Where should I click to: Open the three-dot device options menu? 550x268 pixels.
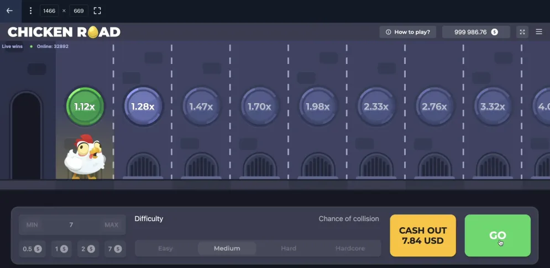(30, 11)
